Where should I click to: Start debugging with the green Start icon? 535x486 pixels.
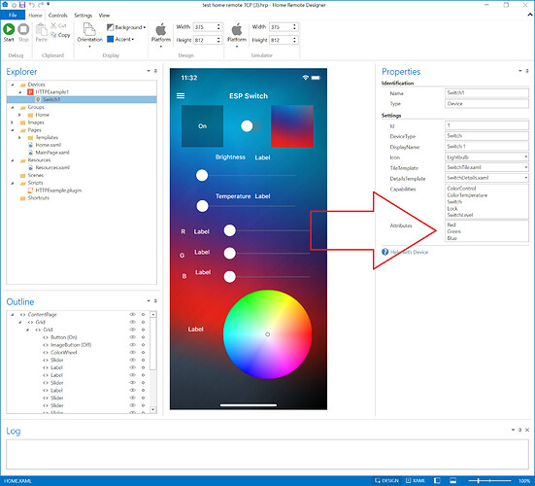pyautogui.click(x=9, y=29)
